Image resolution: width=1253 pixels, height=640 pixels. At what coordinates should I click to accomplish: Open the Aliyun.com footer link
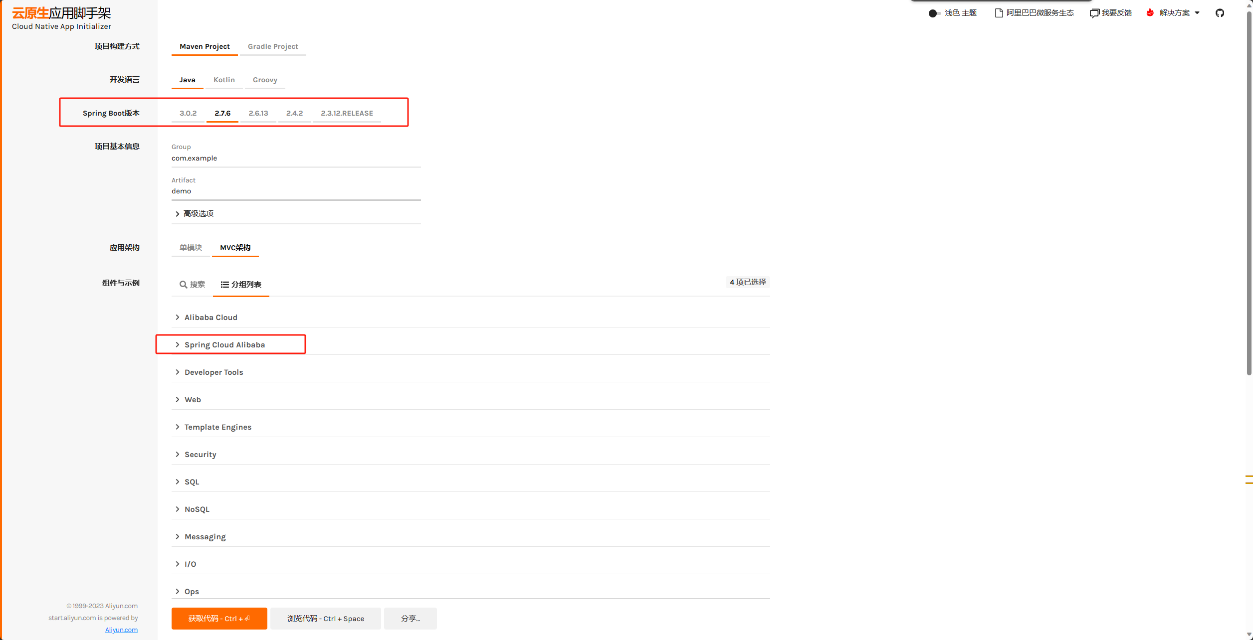click(x=121, y=630)
